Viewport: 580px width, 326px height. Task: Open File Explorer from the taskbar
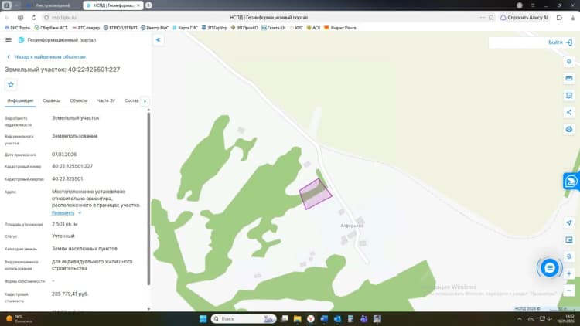click(298, 318)
